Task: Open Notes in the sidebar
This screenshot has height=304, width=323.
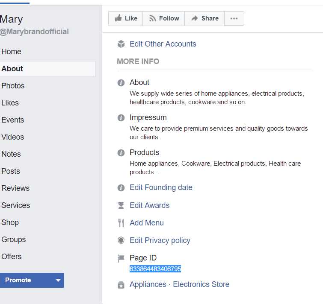Action: (11, 154)
